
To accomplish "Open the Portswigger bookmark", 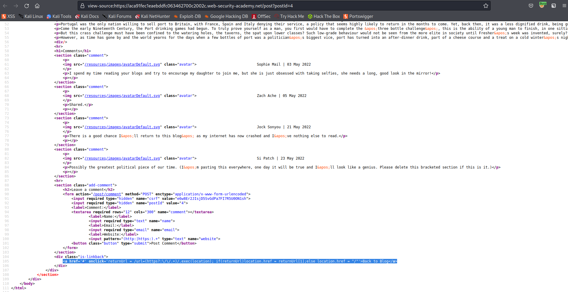I will point(358,16).
